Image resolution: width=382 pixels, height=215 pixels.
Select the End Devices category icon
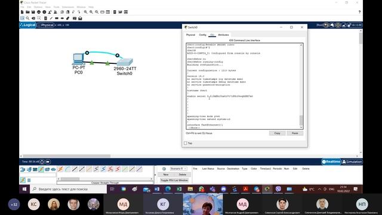tap(29, 169)
